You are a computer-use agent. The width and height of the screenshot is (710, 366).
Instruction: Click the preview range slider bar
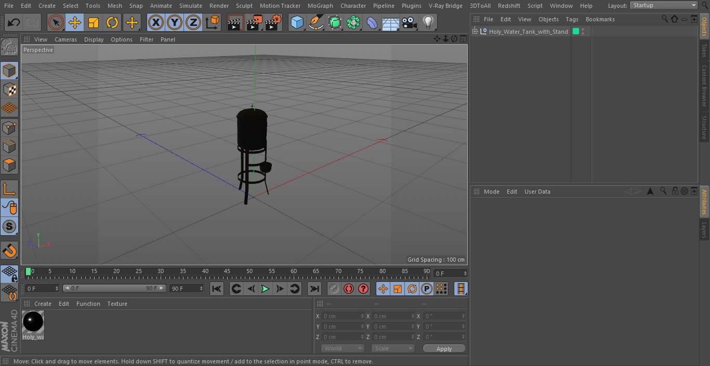point(114,288)
